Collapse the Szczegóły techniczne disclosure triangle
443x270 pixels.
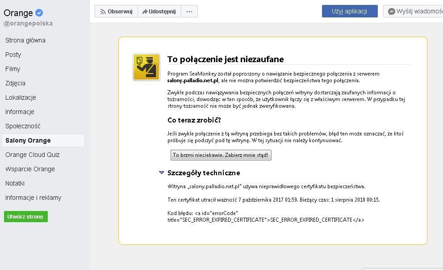[x=161, y=173]
